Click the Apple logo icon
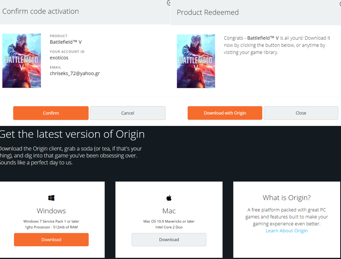 tap(169, 198)
